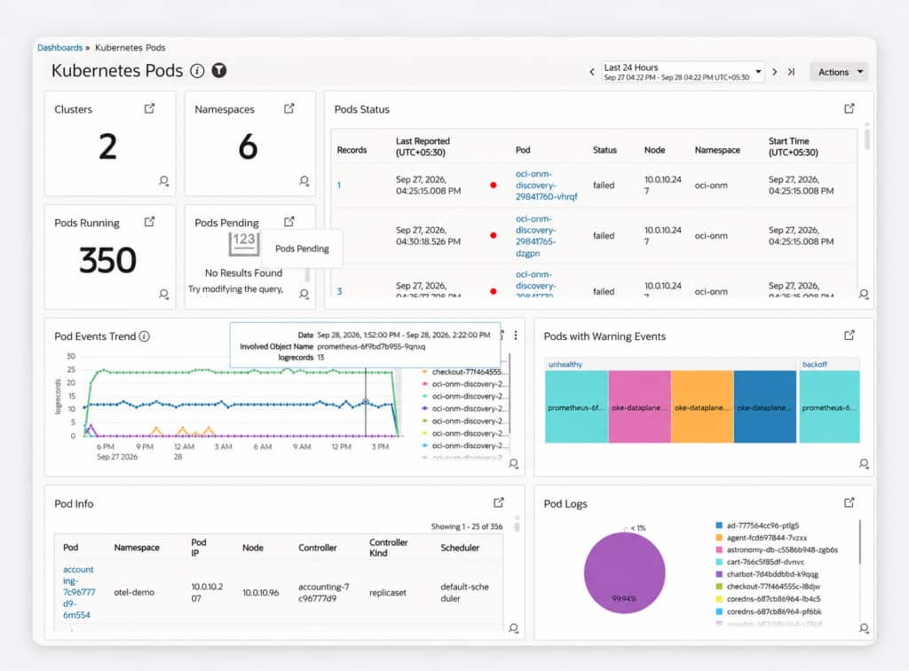909x671 pixels.
Task: Open the Actions dropdown menu
Action: (x=839, y=72)
